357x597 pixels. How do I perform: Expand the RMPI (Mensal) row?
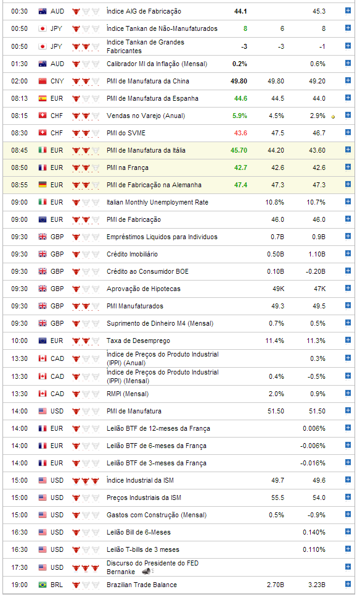tap(348, 393)
